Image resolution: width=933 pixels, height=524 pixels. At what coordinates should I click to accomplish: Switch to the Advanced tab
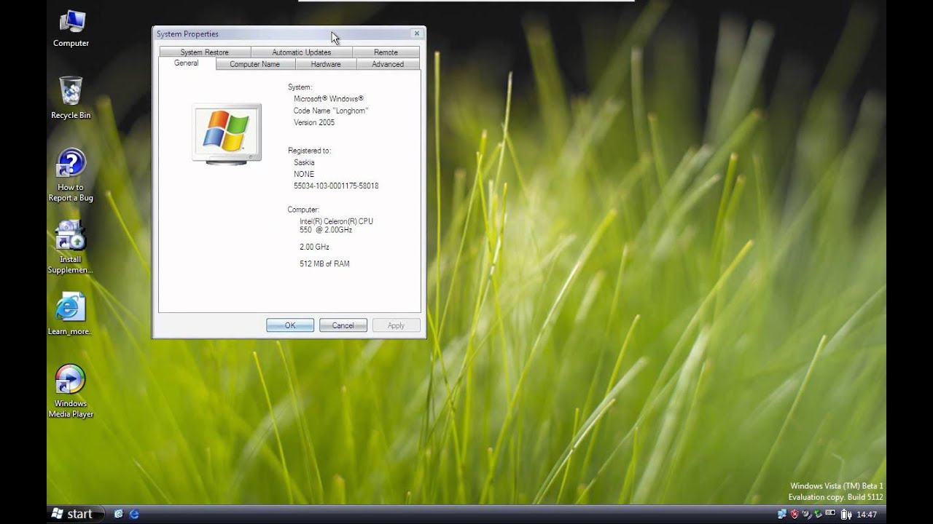388,64
